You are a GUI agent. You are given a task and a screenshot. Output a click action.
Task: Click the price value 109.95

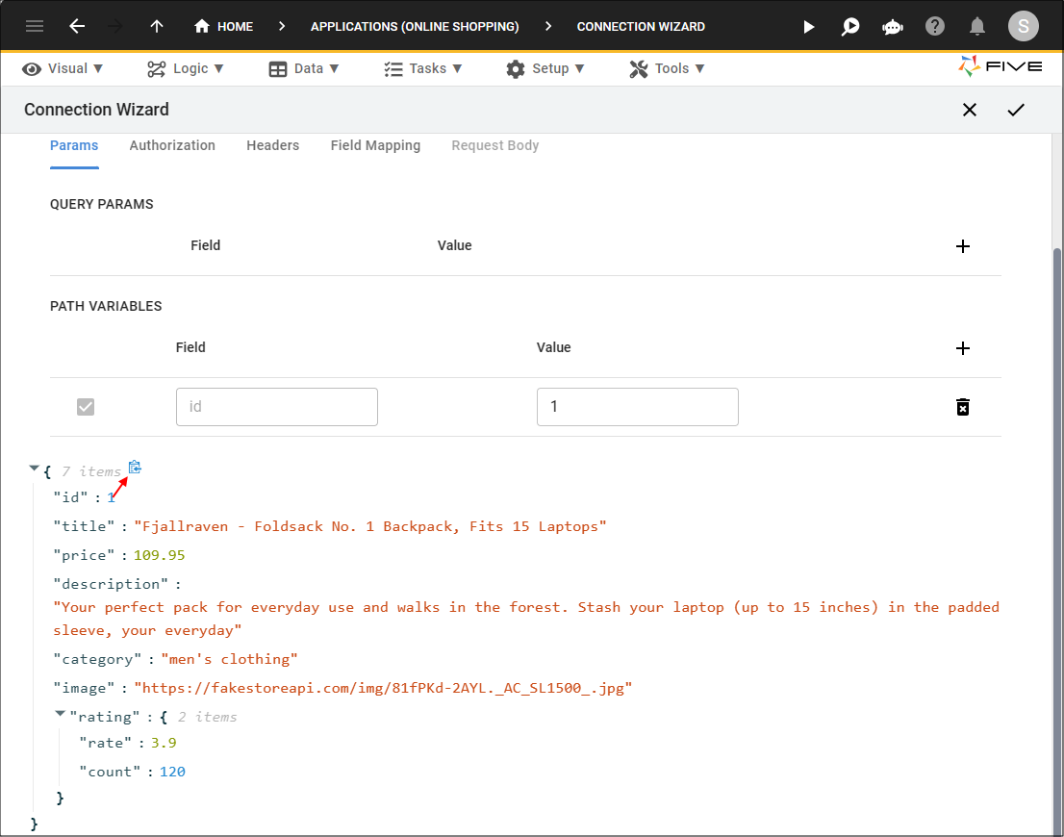(x=160, y=555)
